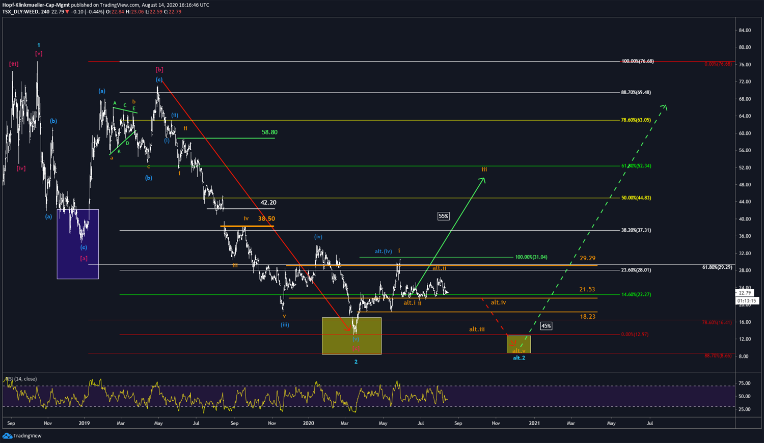Open the Hopf-Klinkmueller-Cap-Mgmt publisher name
764x443 pixels.
click(36, 5)
